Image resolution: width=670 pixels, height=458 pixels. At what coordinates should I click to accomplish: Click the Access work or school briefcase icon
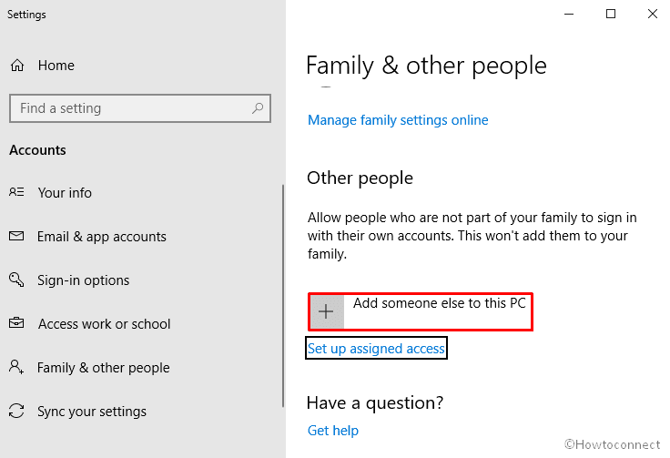click(16, 324)
